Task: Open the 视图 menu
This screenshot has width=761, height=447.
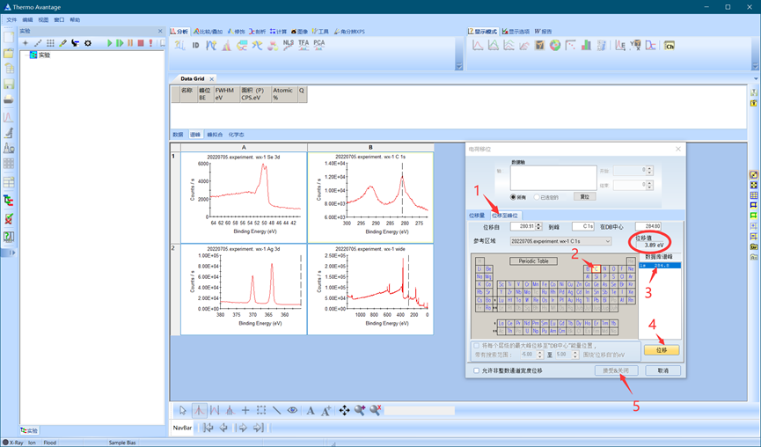Action: [x=43, y=19]
